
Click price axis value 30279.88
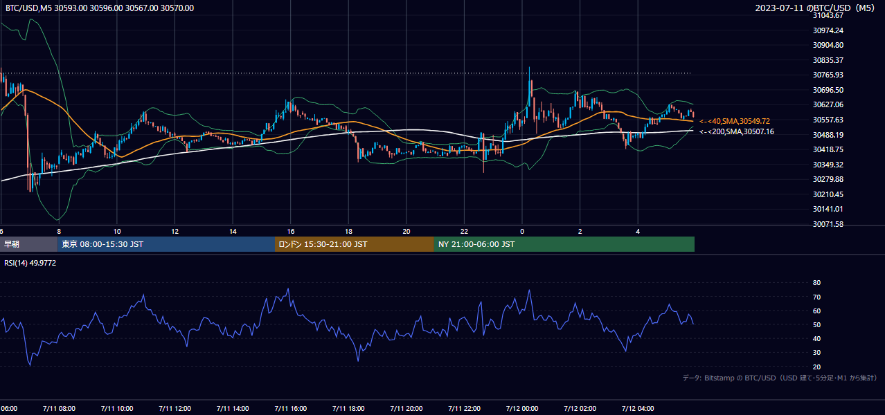[x=828, y=179]
